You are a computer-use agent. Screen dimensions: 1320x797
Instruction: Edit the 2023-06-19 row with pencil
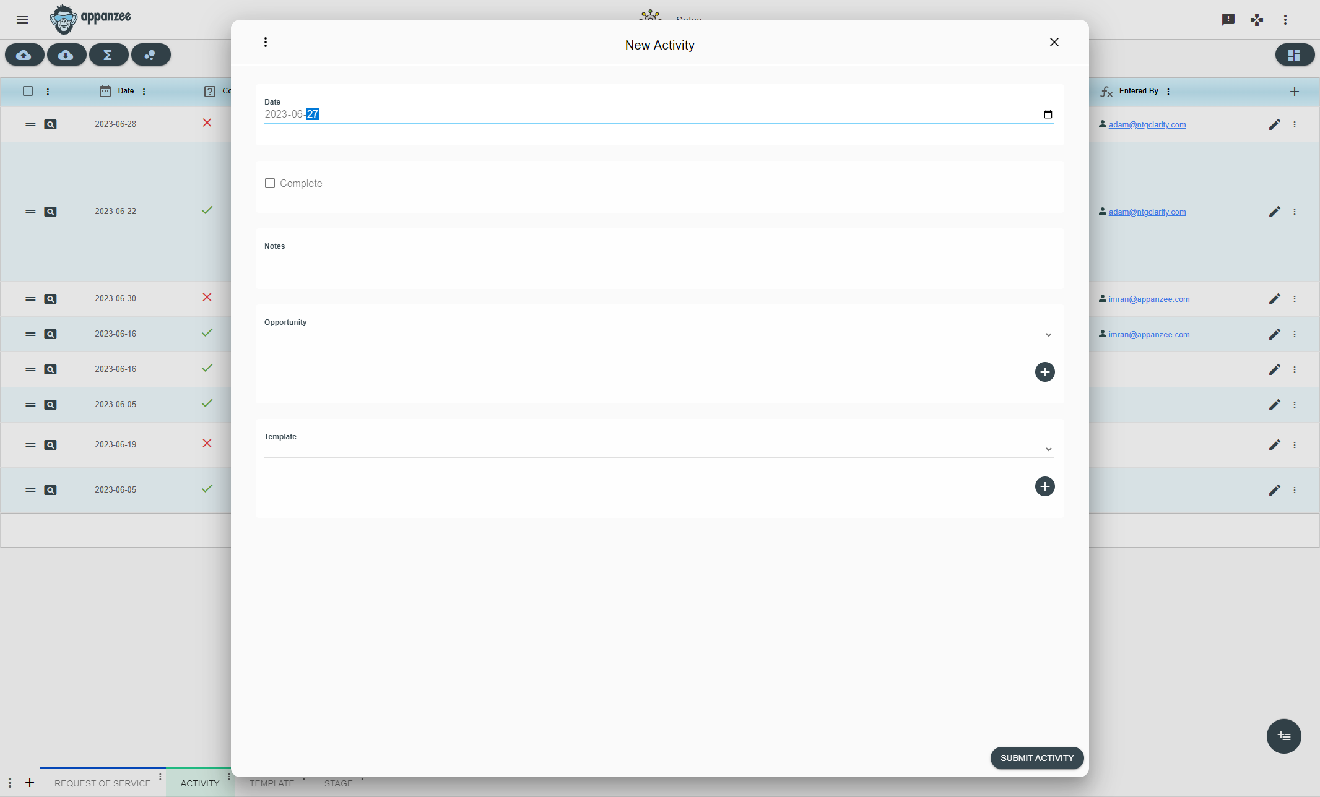(1274, 445)
